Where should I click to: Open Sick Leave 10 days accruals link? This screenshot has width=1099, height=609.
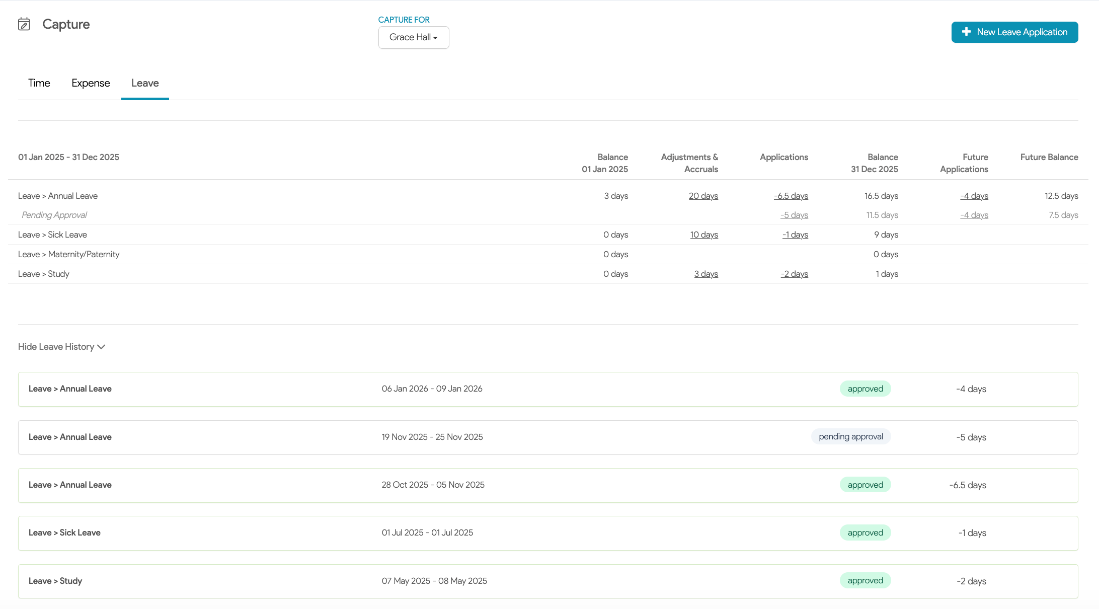[x=703, y=235]
